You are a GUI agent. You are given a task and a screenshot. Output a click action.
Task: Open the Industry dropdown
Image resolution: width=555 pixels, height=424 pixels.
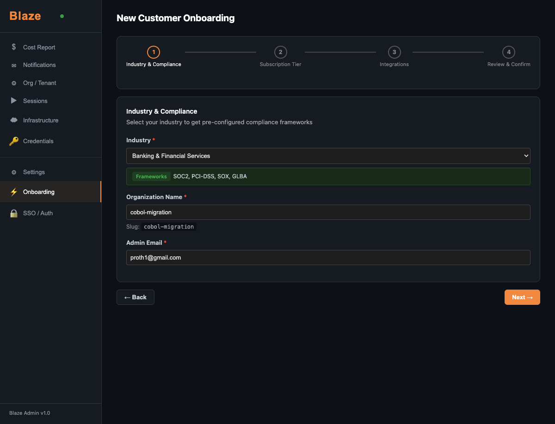(x=328, y=156)
